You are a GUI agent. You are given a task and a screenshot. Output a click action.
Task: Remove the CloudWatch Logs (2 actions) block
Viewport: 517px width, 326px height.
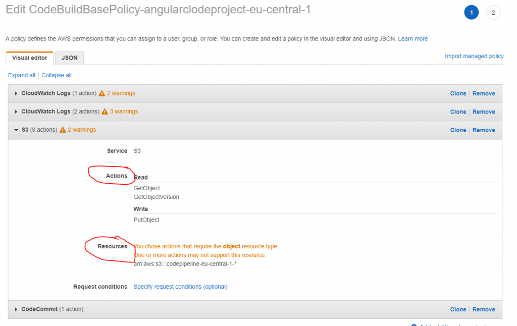(x=484, y=112)
